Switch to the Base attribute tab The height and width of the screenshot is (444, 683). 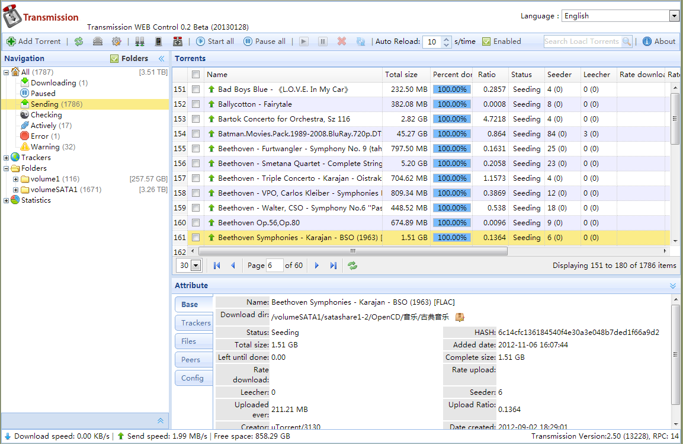[x=194, y=305]
